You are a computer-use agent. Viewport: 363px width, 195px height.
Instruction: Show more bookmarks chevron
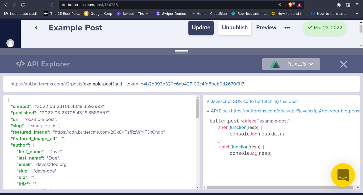pos(357,13)
